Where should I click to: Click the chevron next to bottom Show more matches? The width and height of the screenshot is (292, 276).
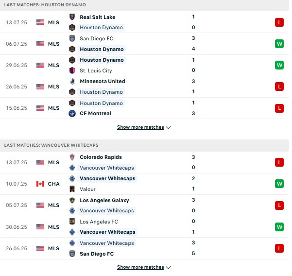[x=168, y=267]
